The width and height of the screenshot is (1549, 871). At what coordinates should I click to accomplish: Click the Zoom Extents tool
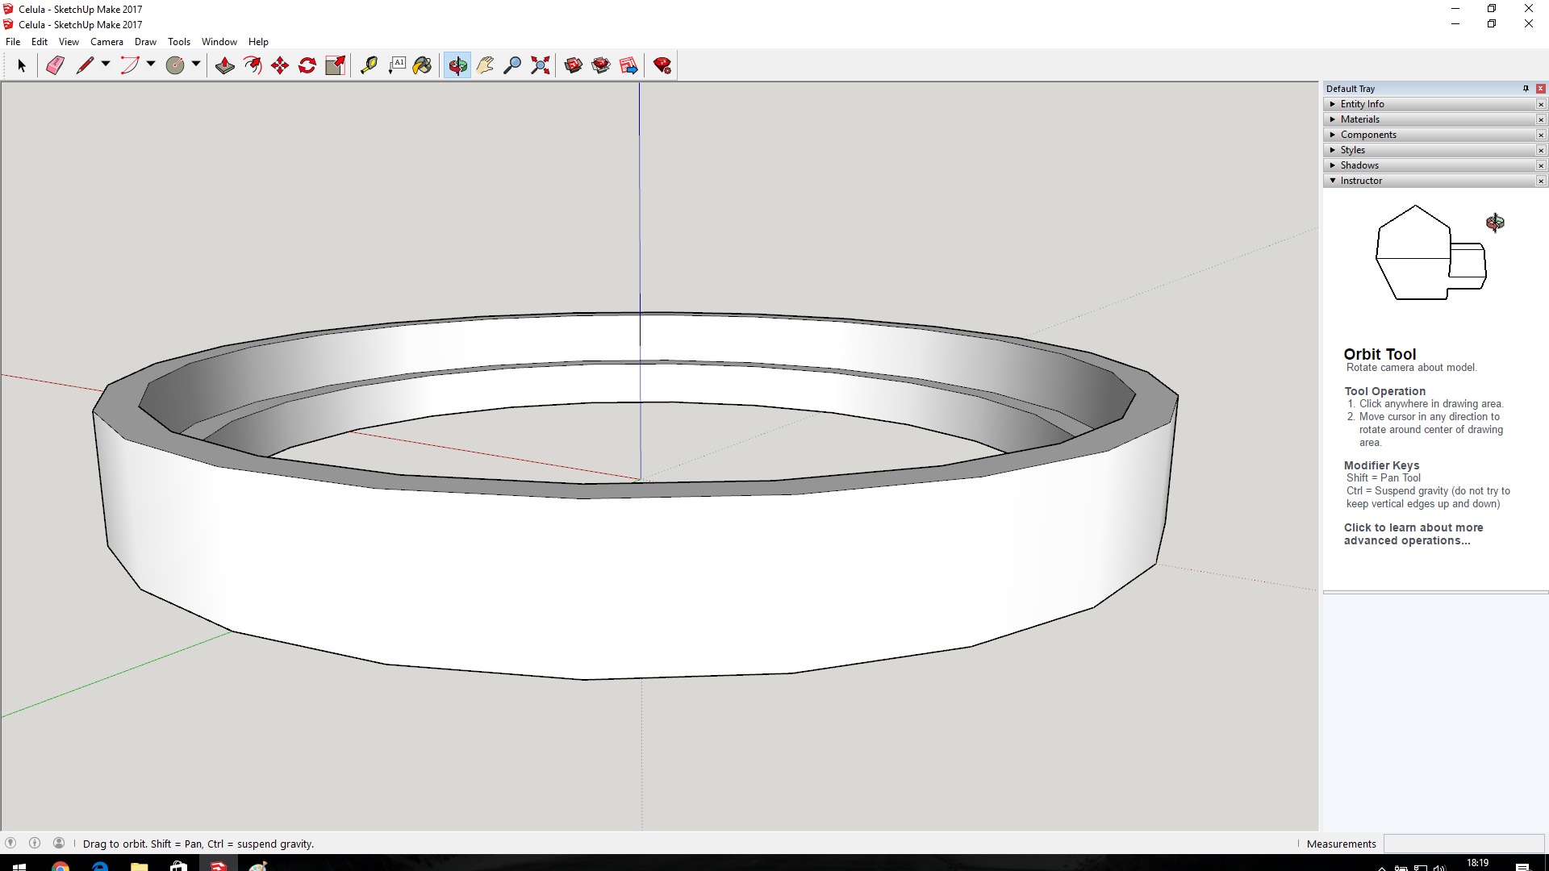[x=541, y=65]
